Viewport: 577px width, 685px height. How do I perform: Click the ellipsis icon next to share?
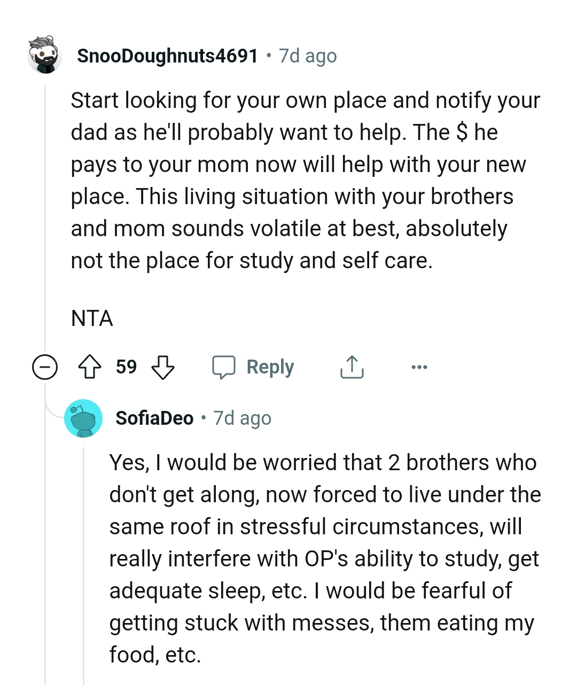coord(419,367)
